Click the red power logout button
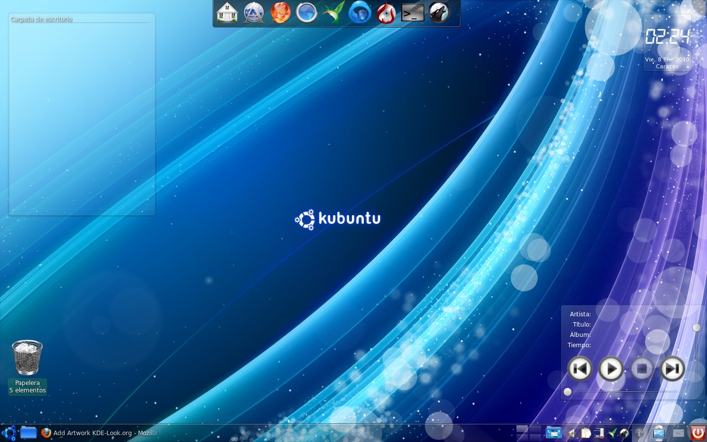This screenshot has height=442, width=707. 698,433
